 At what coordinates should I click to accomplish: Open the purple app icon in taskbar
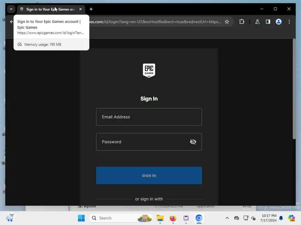coord(186,218)
